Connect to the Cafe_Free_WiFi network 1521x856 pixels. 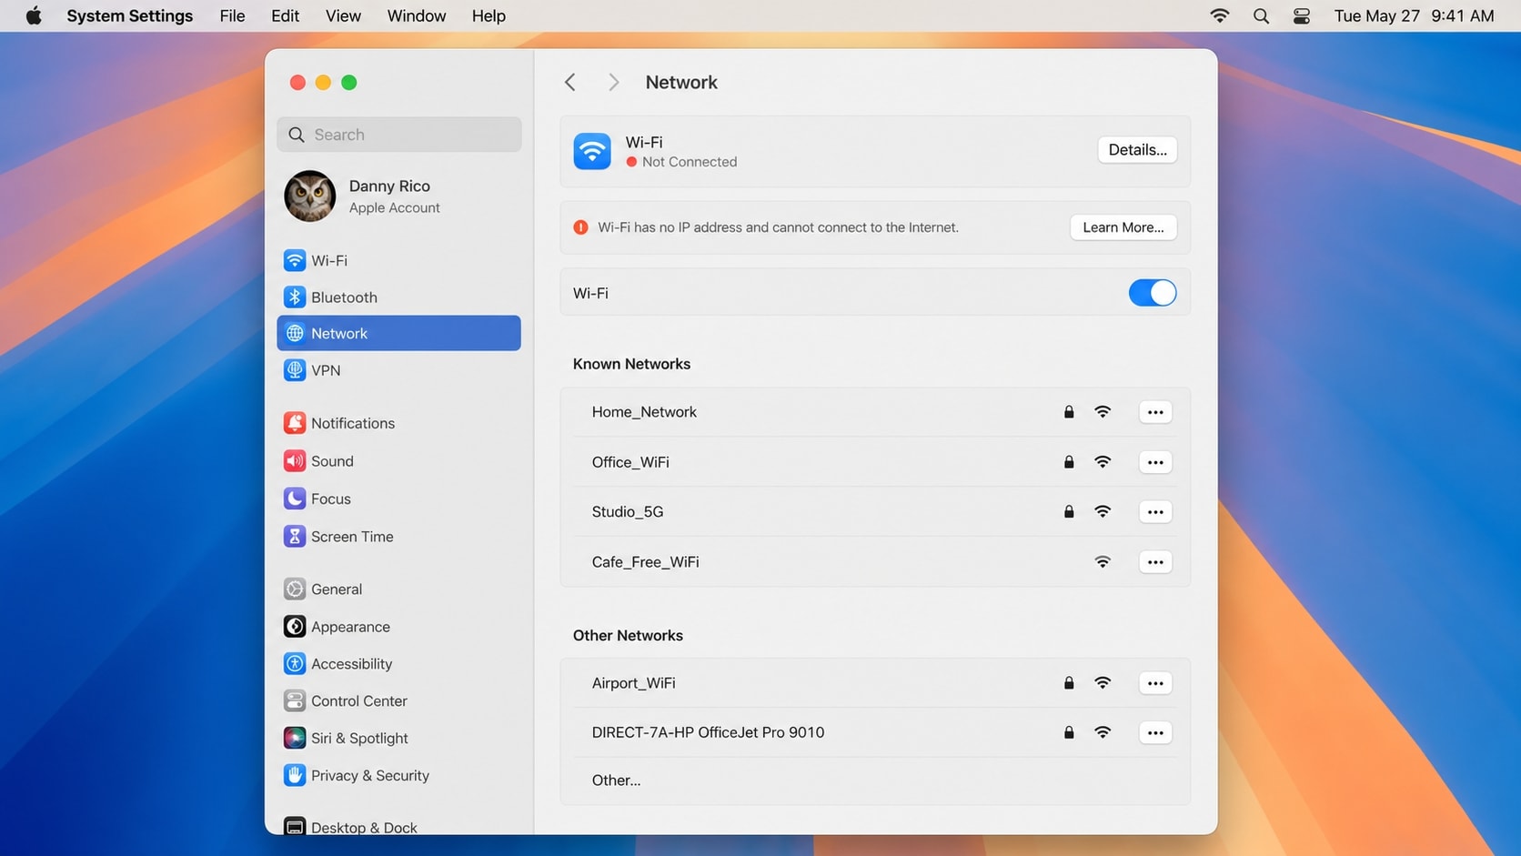click(875, 562)
